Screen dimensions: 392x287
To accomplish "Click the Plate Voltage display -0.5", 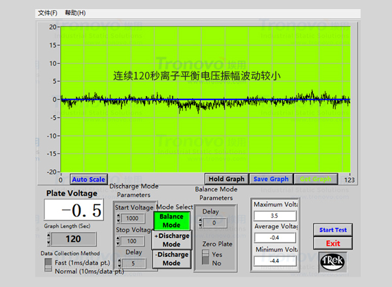I will coord(74,210).
